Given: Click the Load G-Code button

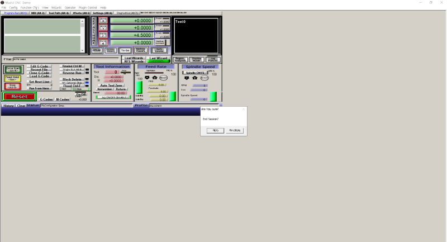Looking at the screenshot, I should click(x=39, y=76).
